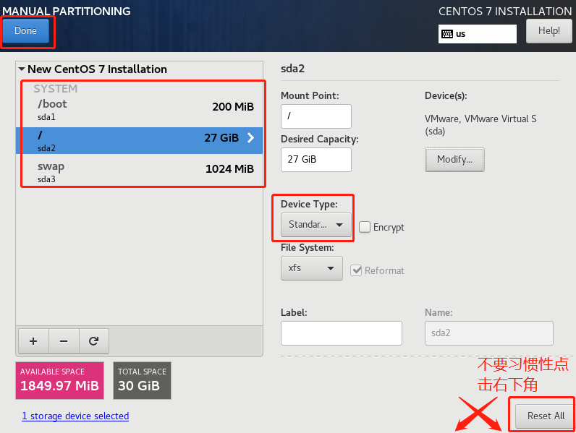
Task: Click the Reset All button
Action: (x=546, y=416)
